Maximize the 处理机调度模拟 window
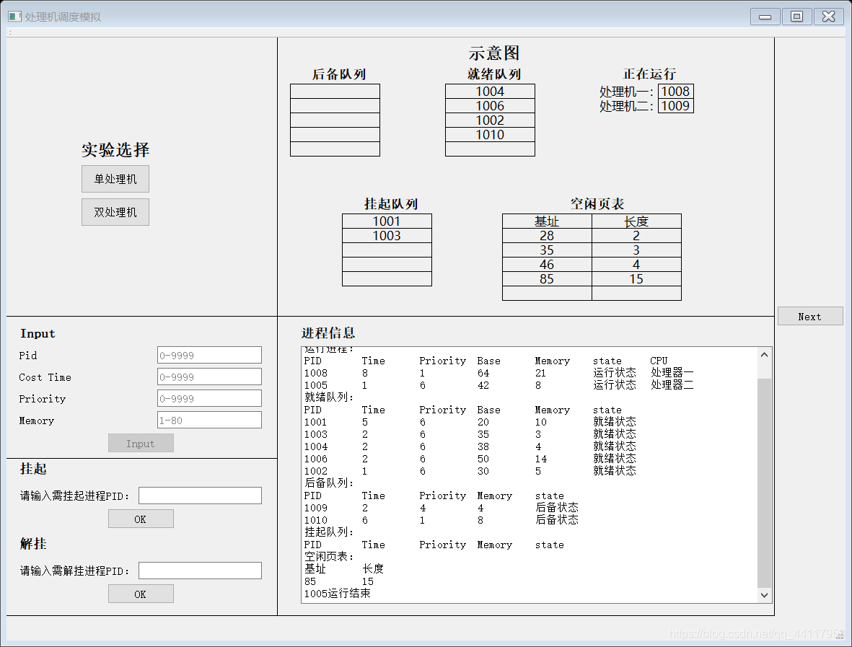Screen dimensions: 852x647 (796, 17)
